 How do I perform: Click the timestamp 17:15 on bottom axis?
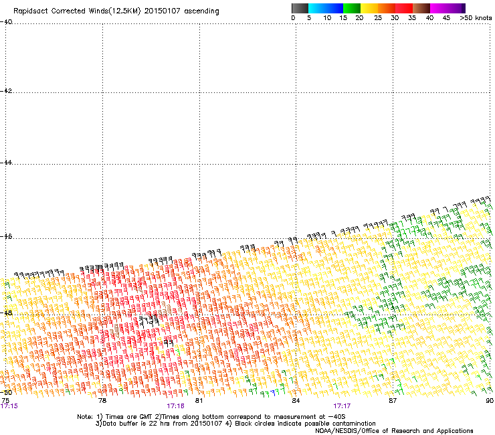coord(9,406)
